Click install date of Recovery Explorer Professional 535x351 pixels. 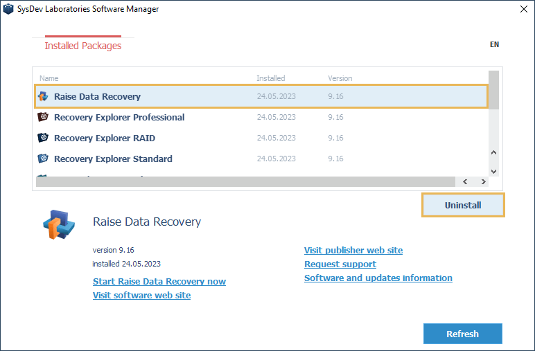(x=277, y=117)
